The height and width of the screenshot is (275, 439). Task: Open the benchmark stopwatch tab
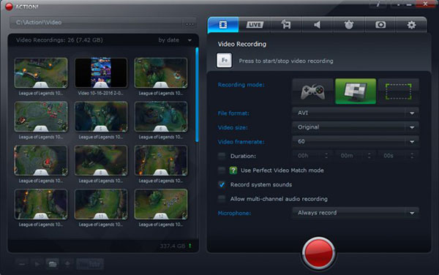[348, 25]
